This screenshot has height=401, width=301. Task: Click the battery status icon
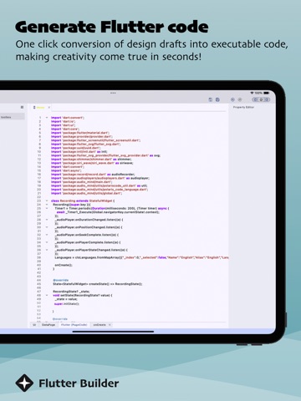pyautogui.click(x=267, y=93)
